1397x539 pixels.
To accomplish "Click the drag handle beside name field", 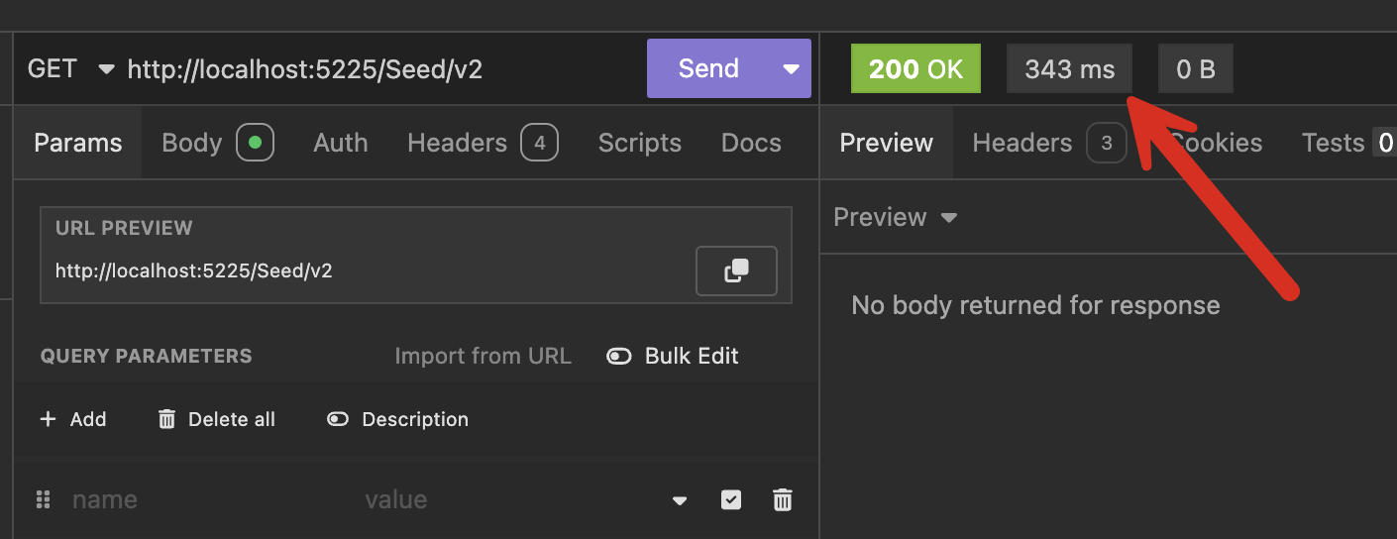I will tap(43, 500).
